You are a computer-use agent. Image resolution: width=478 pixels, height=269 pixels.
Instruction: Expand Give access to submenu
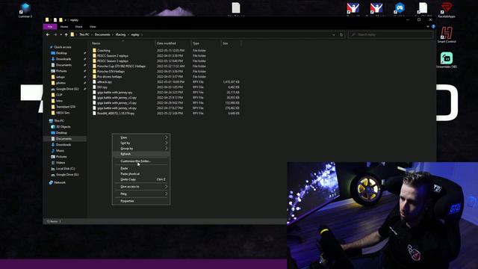141,187
